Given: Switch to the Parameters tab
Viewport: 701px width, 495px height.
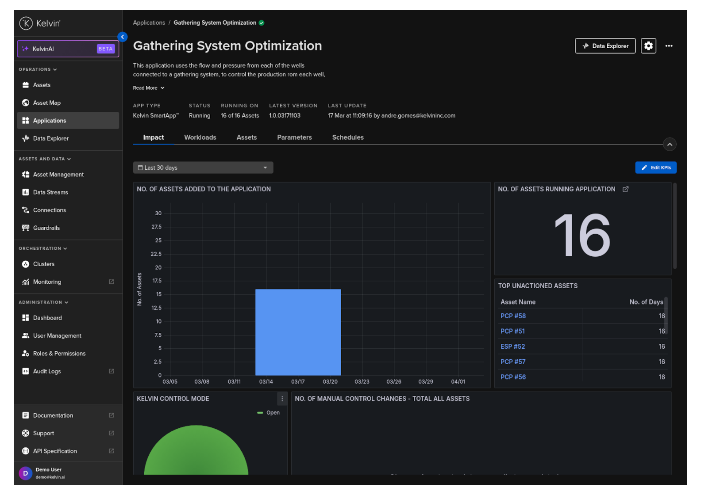Looking at the screenshot, I should (x=294, y=137).
